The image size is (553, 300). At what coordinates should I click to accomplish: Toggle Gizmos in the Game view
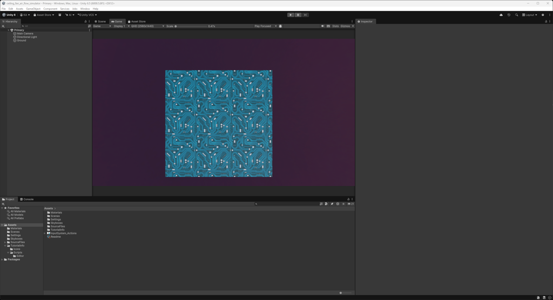tap(345, 26)
